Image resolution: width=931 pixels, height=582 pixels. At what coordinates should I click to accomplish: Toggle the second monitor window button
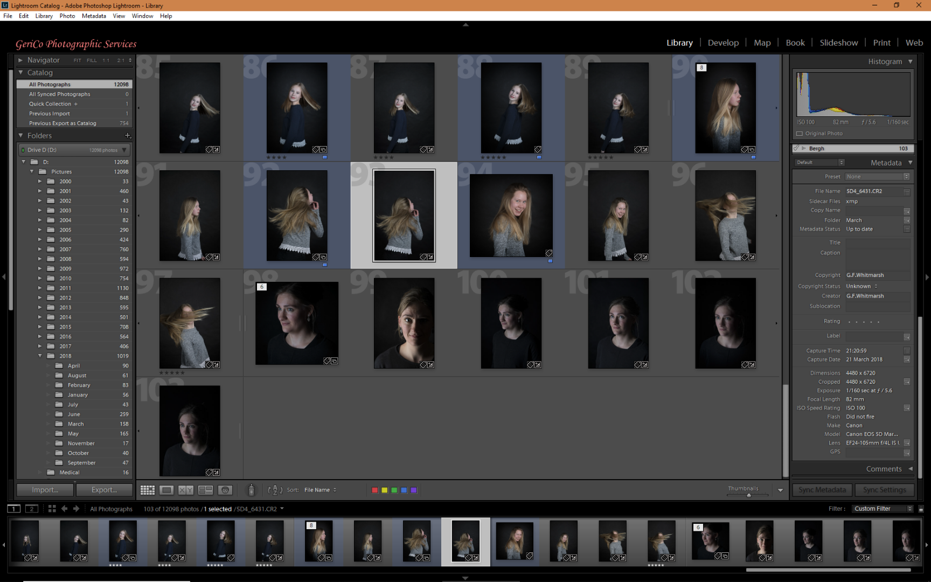pyautogui.click(x=32, y=509)
